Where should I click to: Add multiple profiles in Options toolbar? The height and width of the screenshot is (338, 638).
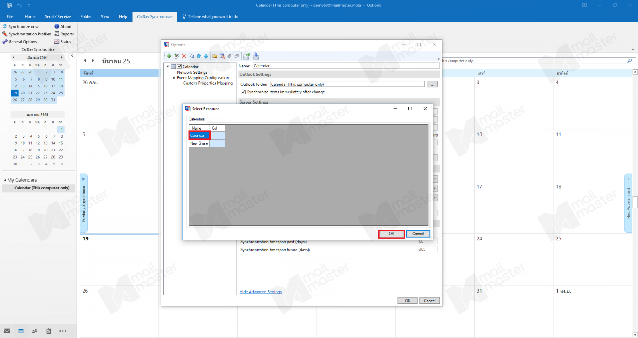point(177,56)
